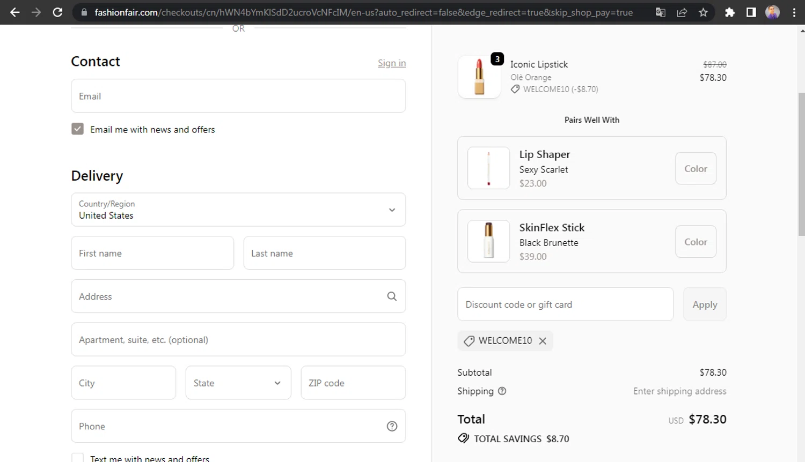805x462 pixels.
Task: Click the address search magnifier icon
Action: (x=392, y=296)
